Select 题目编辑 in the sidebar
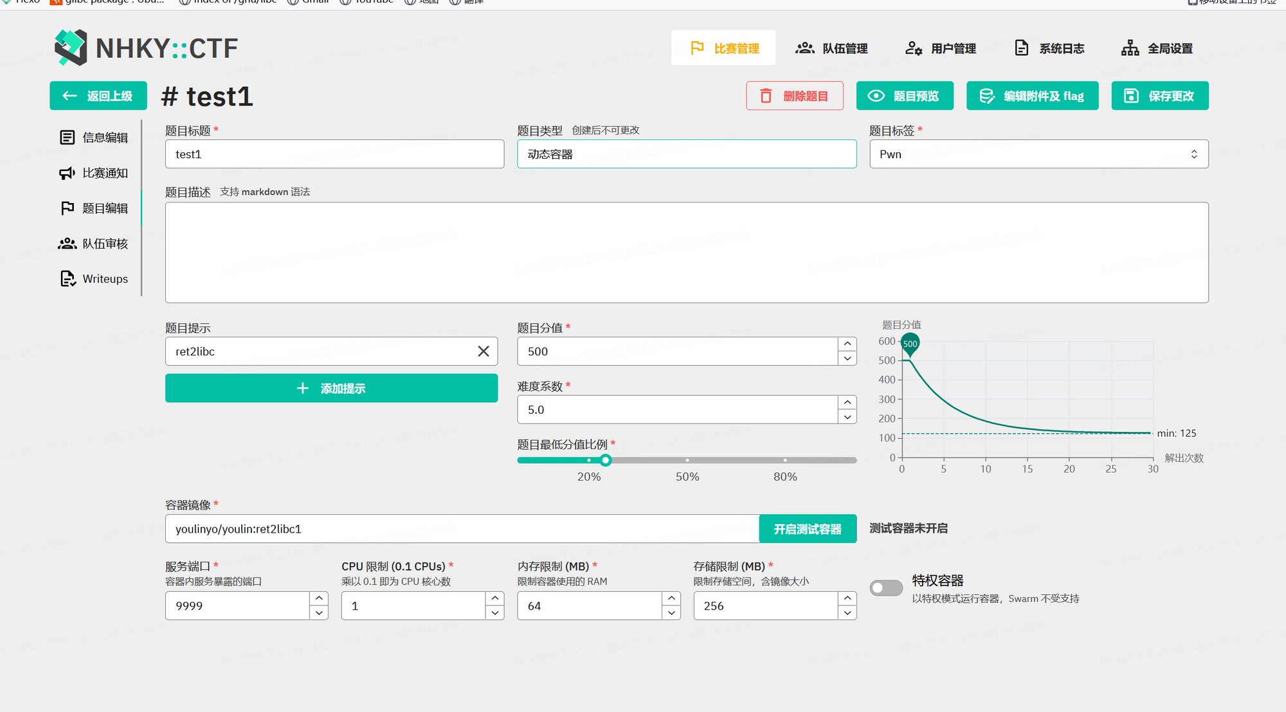Screen dimensions: 1286x712 [x=95, y=208]
